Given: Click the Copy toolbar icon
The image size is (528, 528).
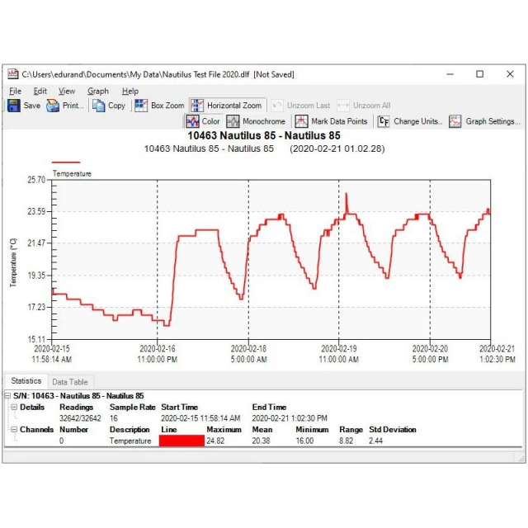Looking at the screenshot, I should pyautogui.click(x=99, y=106).
